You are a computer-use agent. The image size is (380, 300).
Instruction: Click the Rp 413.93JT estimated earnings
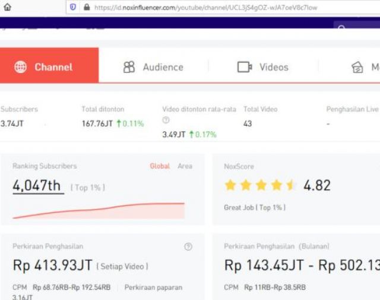53,265
